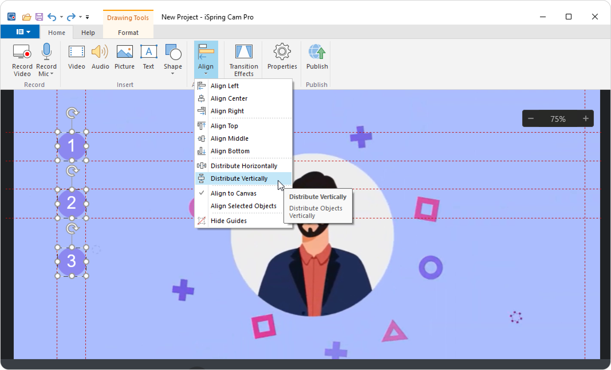
Task: Open the Shape dropdown gallery
Action: point(173,74)
